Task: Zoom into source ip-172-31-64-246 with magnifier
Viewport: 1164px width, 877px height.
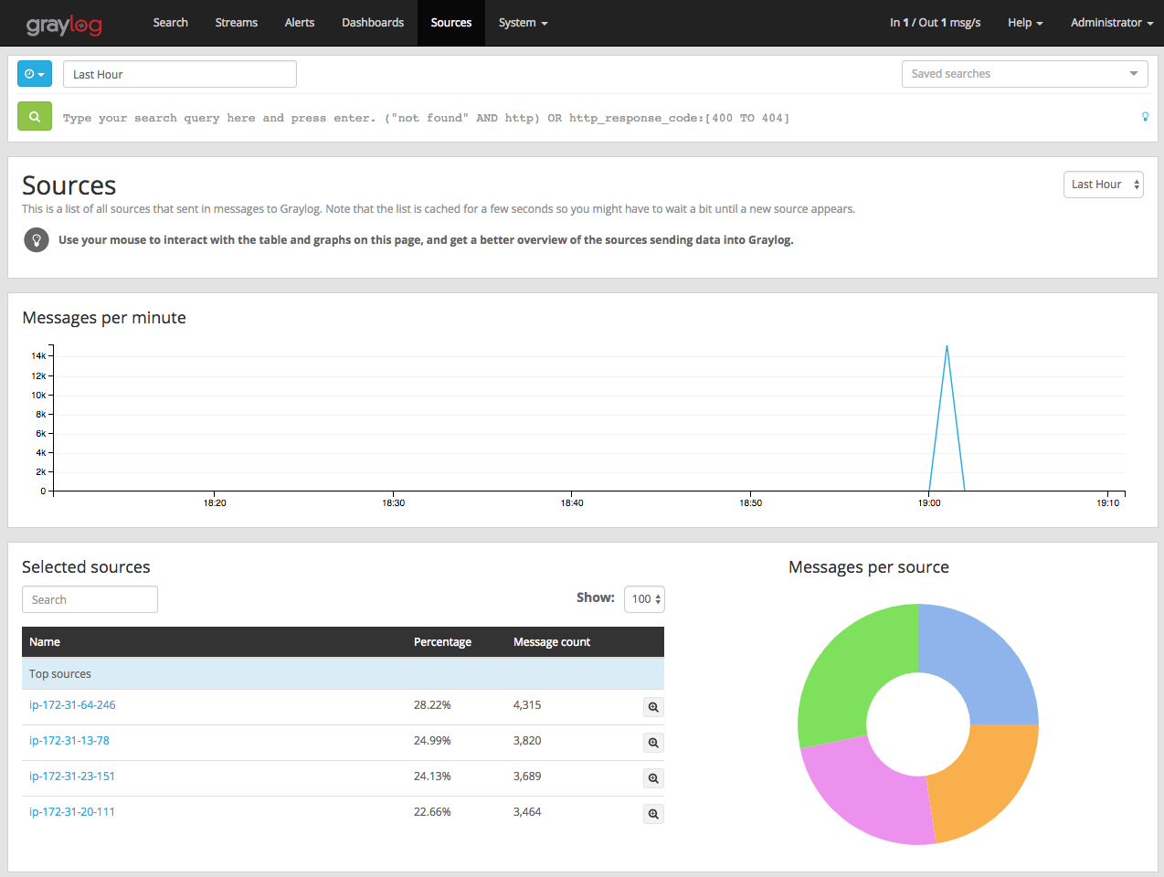Action: pyautogui.click(x=653, y=707)
